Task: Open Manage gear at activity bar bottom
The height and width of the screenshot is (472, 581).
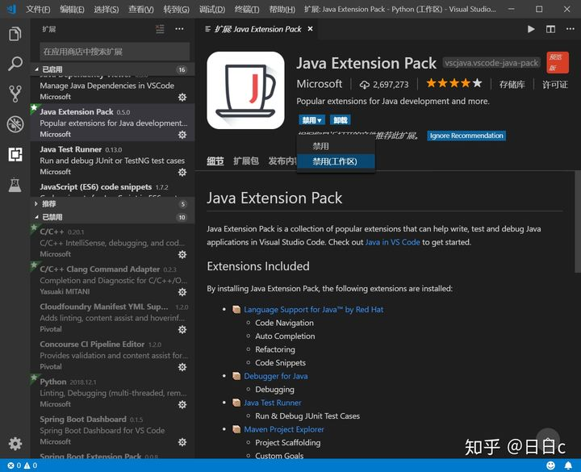Action: [15, 444]
